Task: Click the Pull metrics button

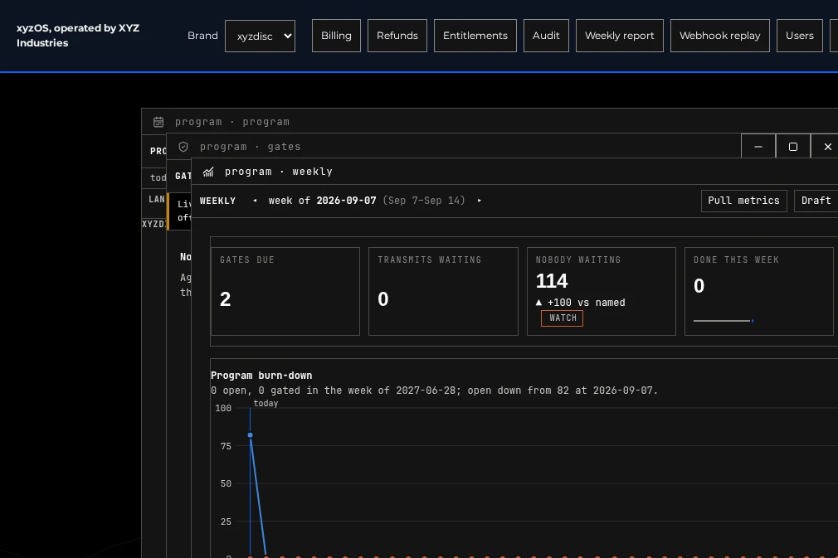Action: pyautogui.click(x=743, y=201)
